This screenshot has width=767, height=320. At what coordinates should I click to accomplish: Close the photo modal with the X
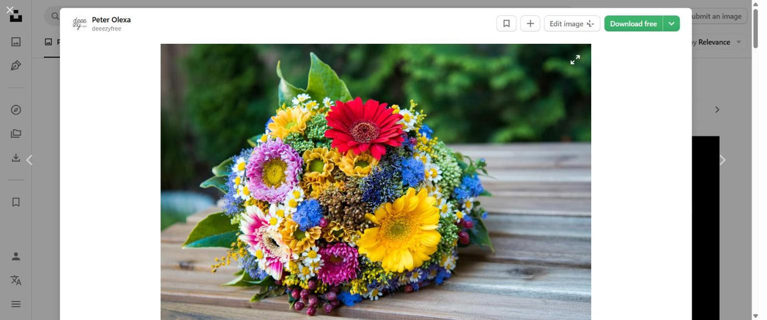(10, 10)
